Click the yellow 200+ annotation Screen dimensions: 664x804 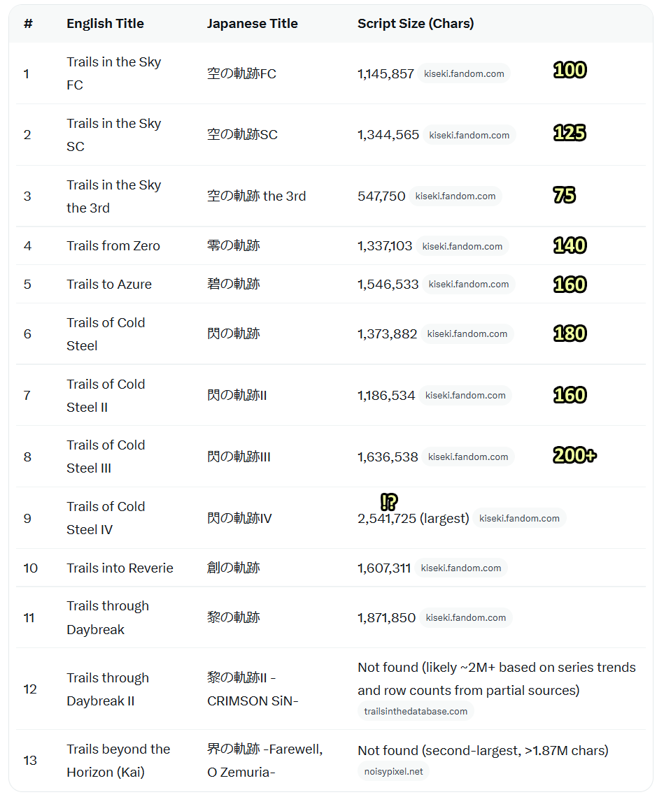pos(574,455)
